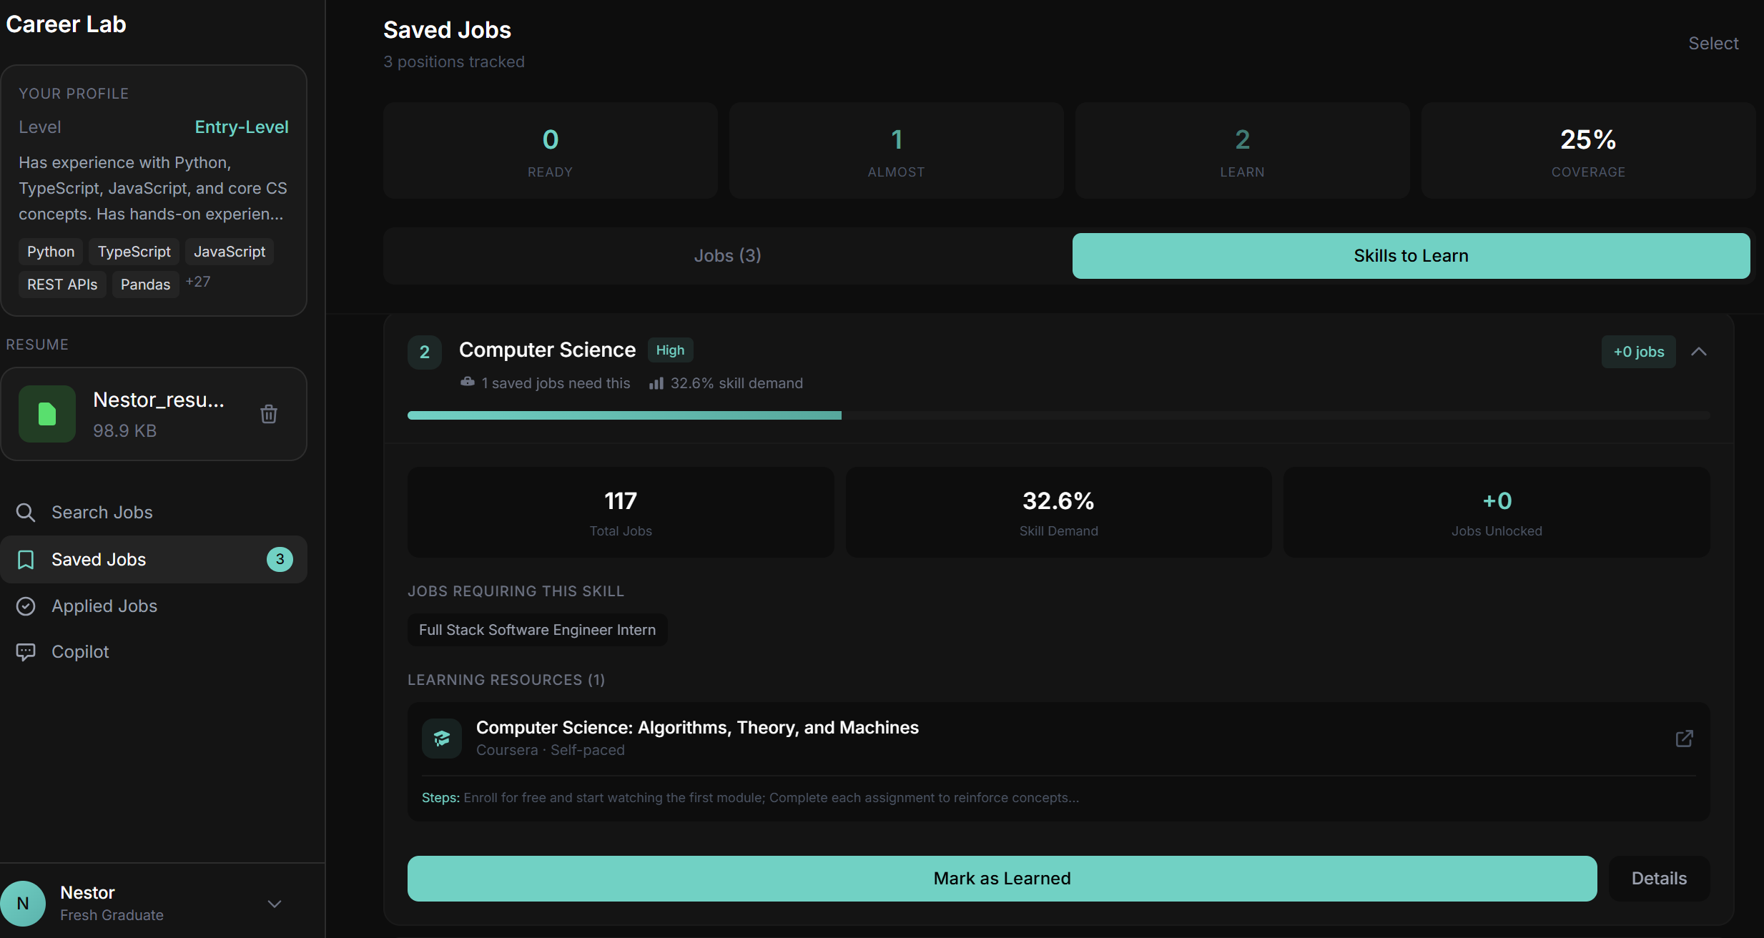Click the Select link at top right
The width and height of the screenshot is (1764, 938).
point(1713,44)
